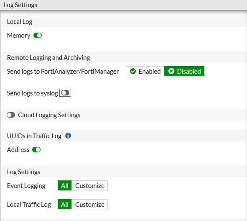The width and height of the screenshot is (247, 221).
Task: Click the Memory label text
Action: pyautogui.click(x=18, y=36)
